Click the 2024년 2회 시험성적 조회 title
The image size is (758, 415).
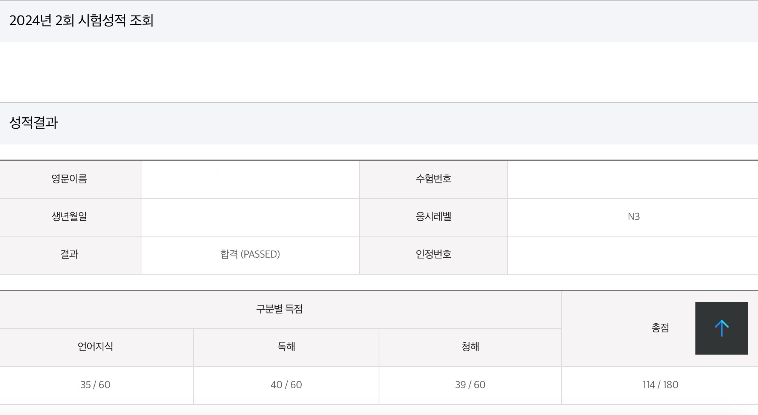[x=81, y=20]
